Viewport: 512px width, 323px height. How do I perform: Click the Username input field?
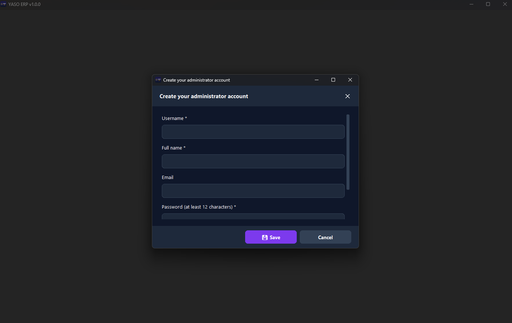click(253, 132)
